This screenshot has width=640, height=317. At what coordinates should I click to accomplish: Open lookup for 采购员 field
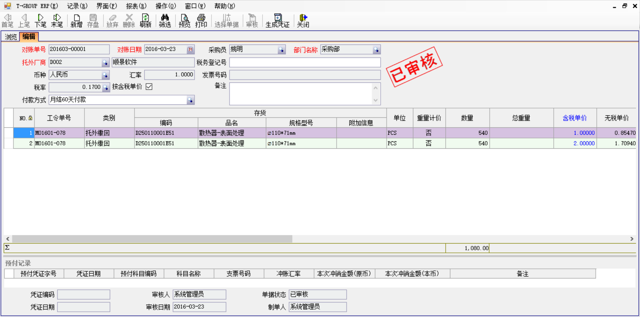(x=281, y=50)
